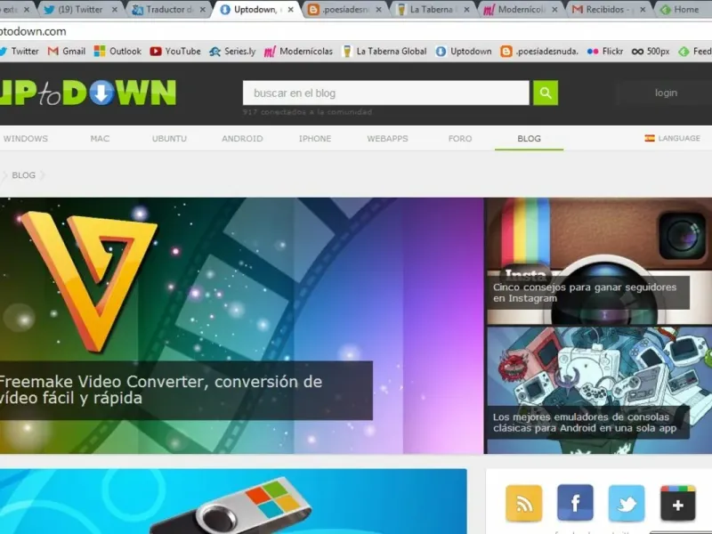712x534 pixels.
Task: Click the login button
Action: [x=666, y=93]
